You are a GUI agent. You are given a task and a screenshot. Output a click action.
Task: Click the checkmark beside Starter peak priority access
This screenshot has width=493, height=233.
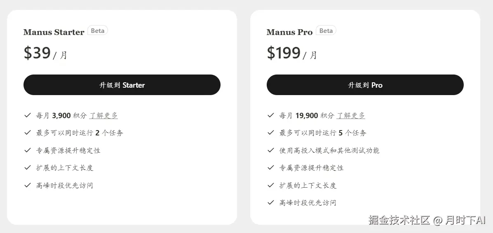click(28, 185)
